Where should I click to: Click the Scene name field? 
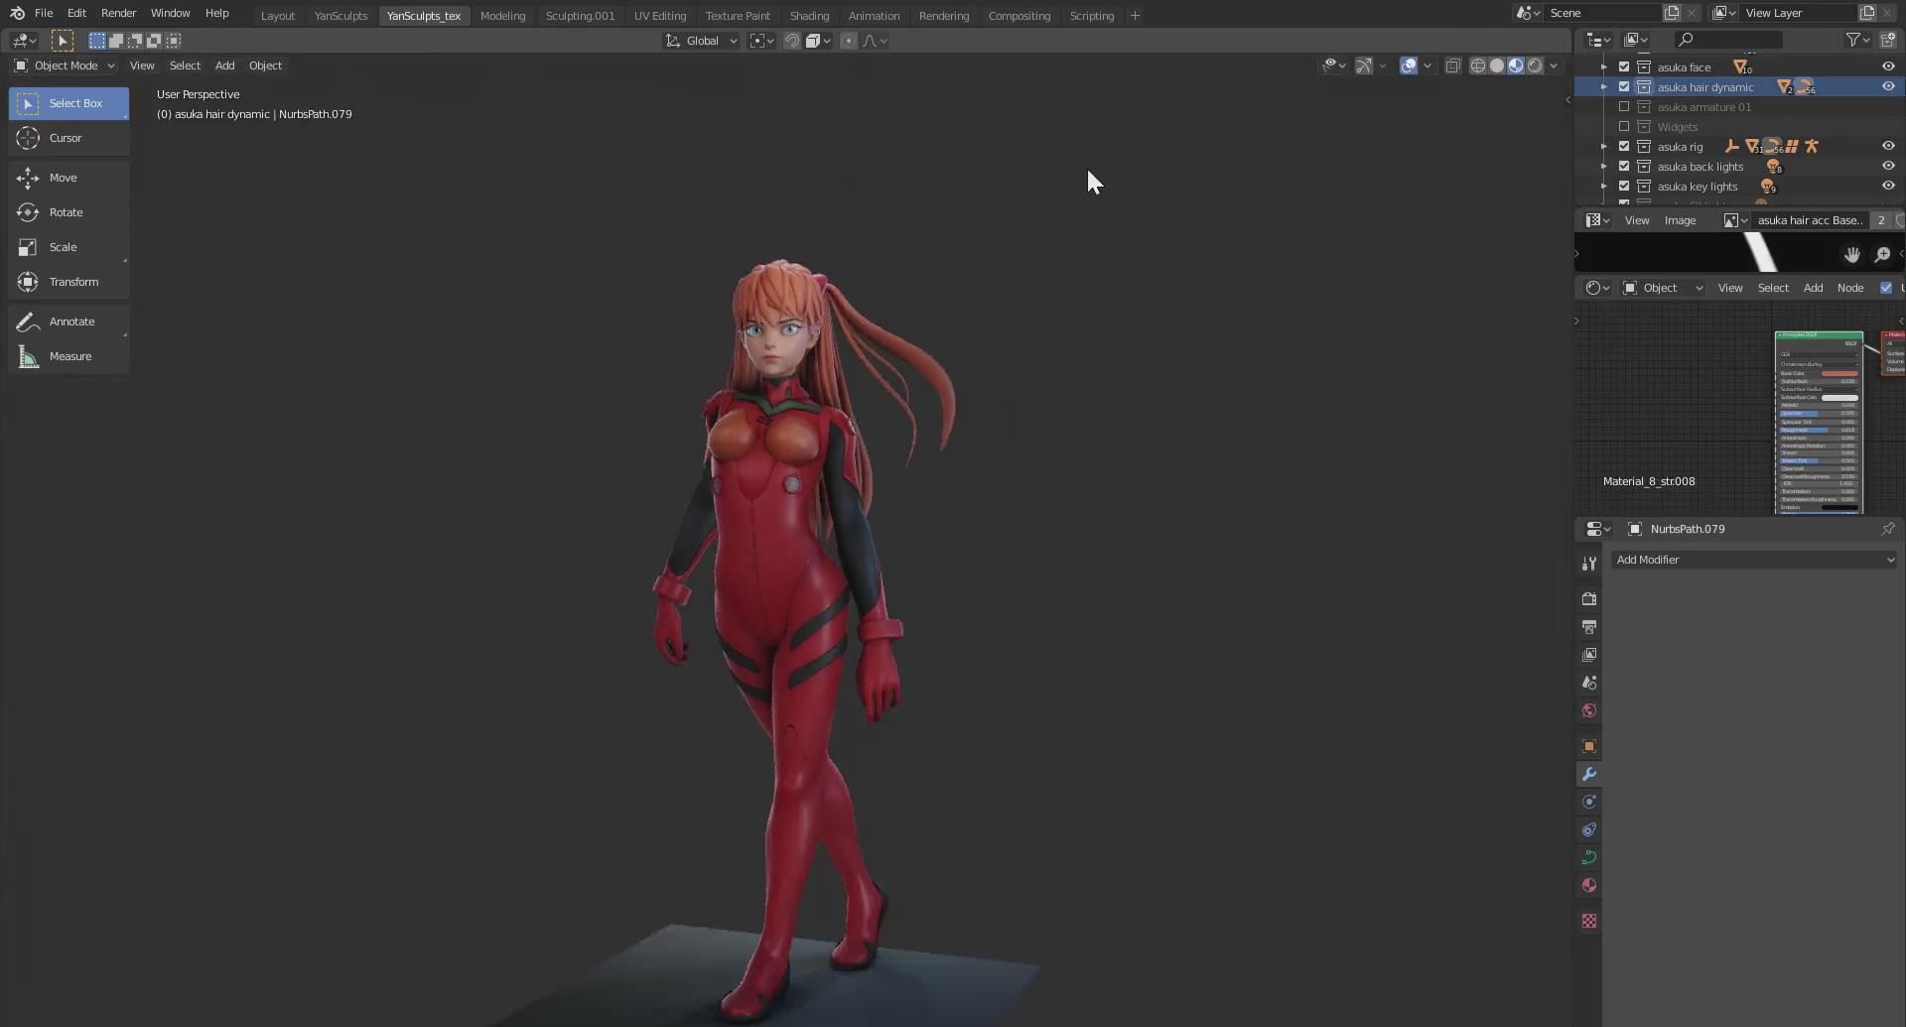coord(1603,13)
